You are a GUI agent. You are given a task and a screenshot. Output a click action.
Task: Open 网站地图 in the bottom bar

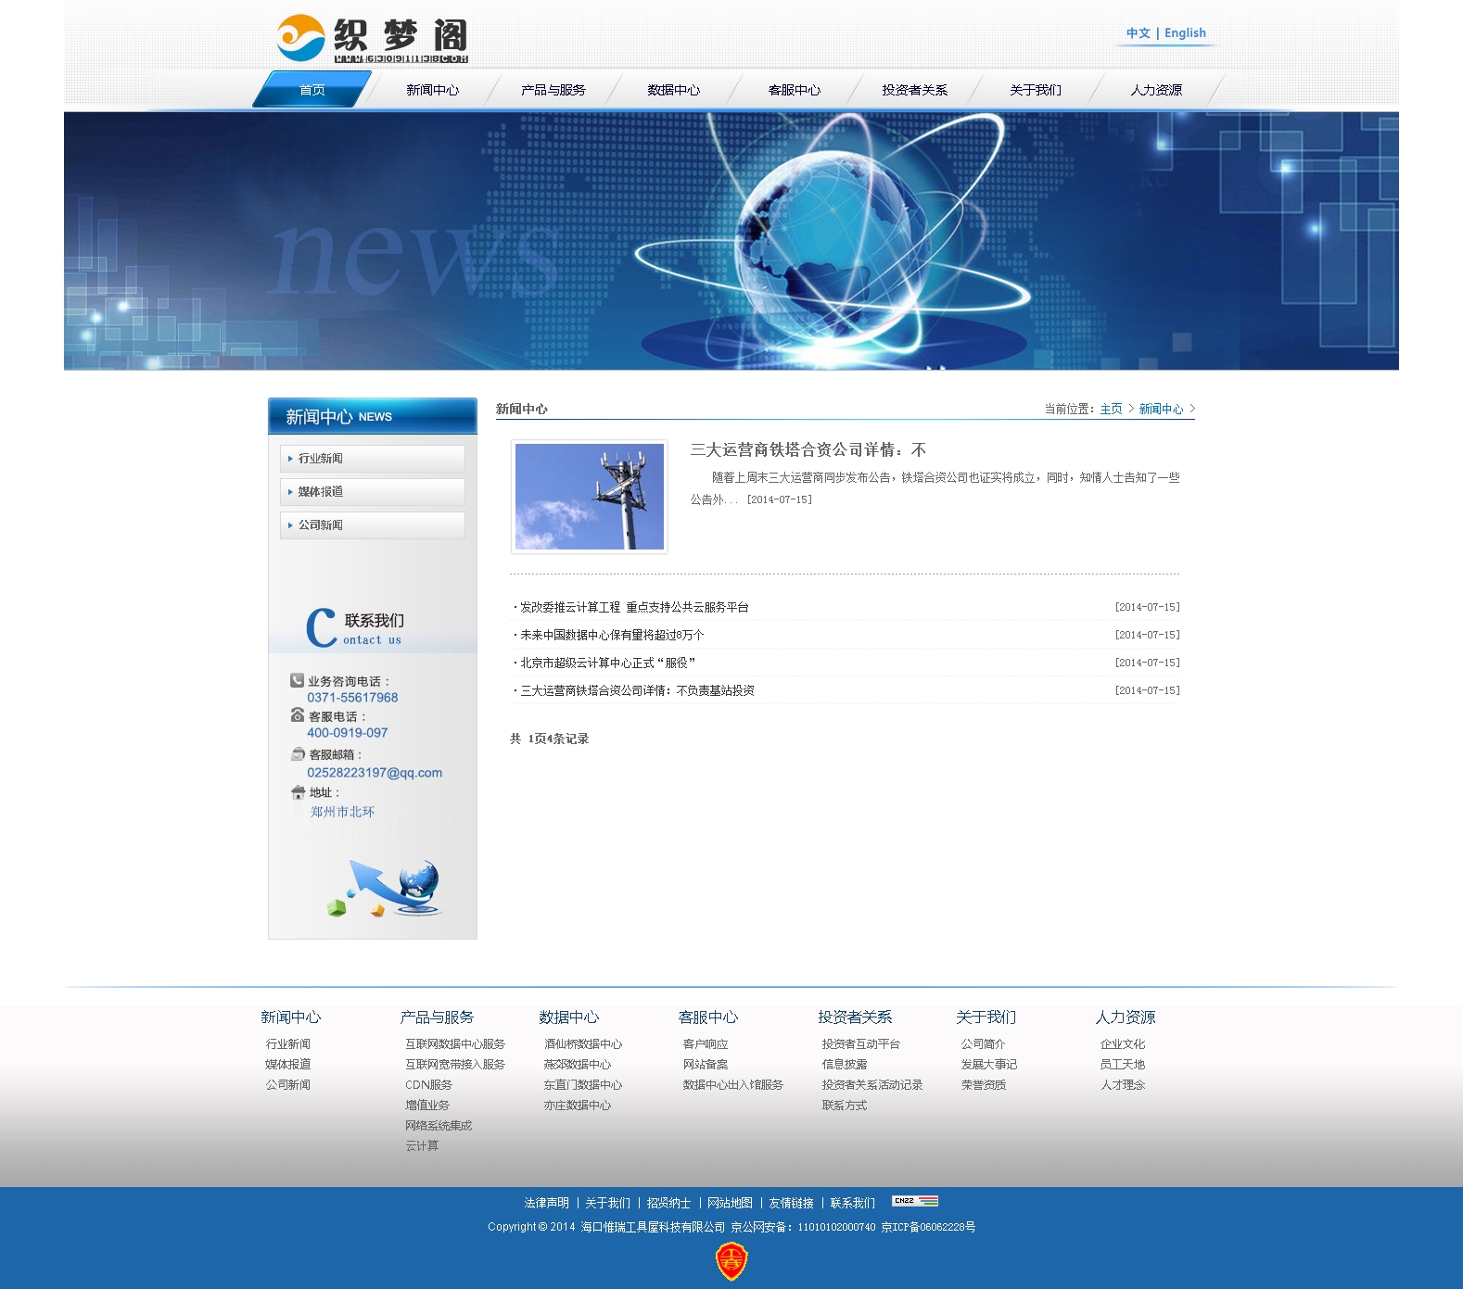click(730, 1203)
